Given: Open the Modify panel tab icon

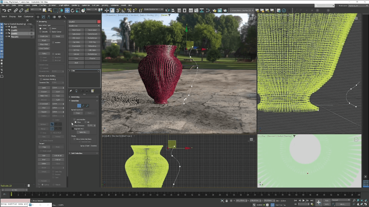Looking at the screenshot, I should pos(43,17).
